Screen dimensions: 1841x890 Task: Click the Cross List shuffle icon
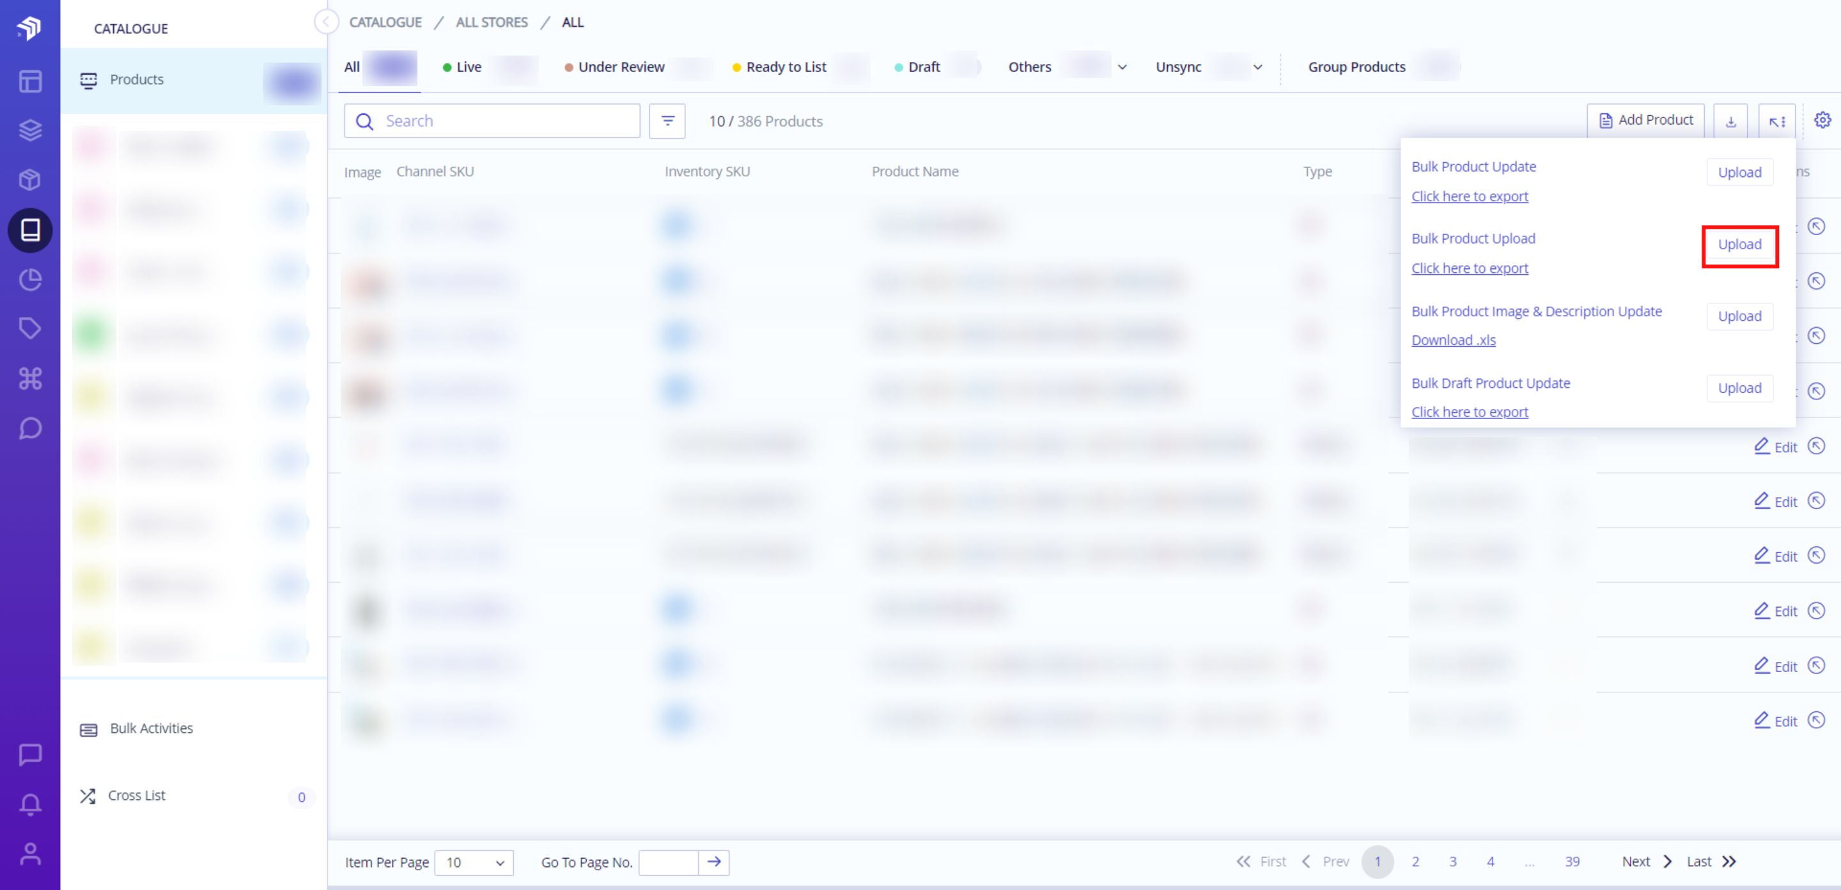(87, 795)
